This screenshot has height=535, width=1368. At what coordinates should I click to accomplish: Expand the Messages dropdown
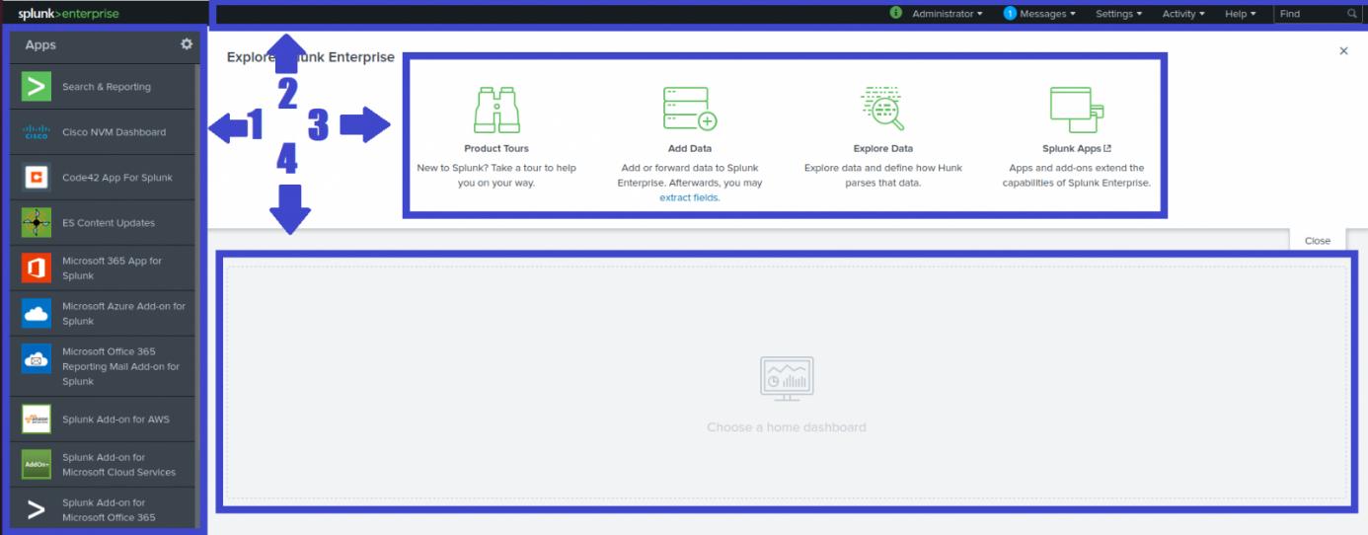[1047, 14]
